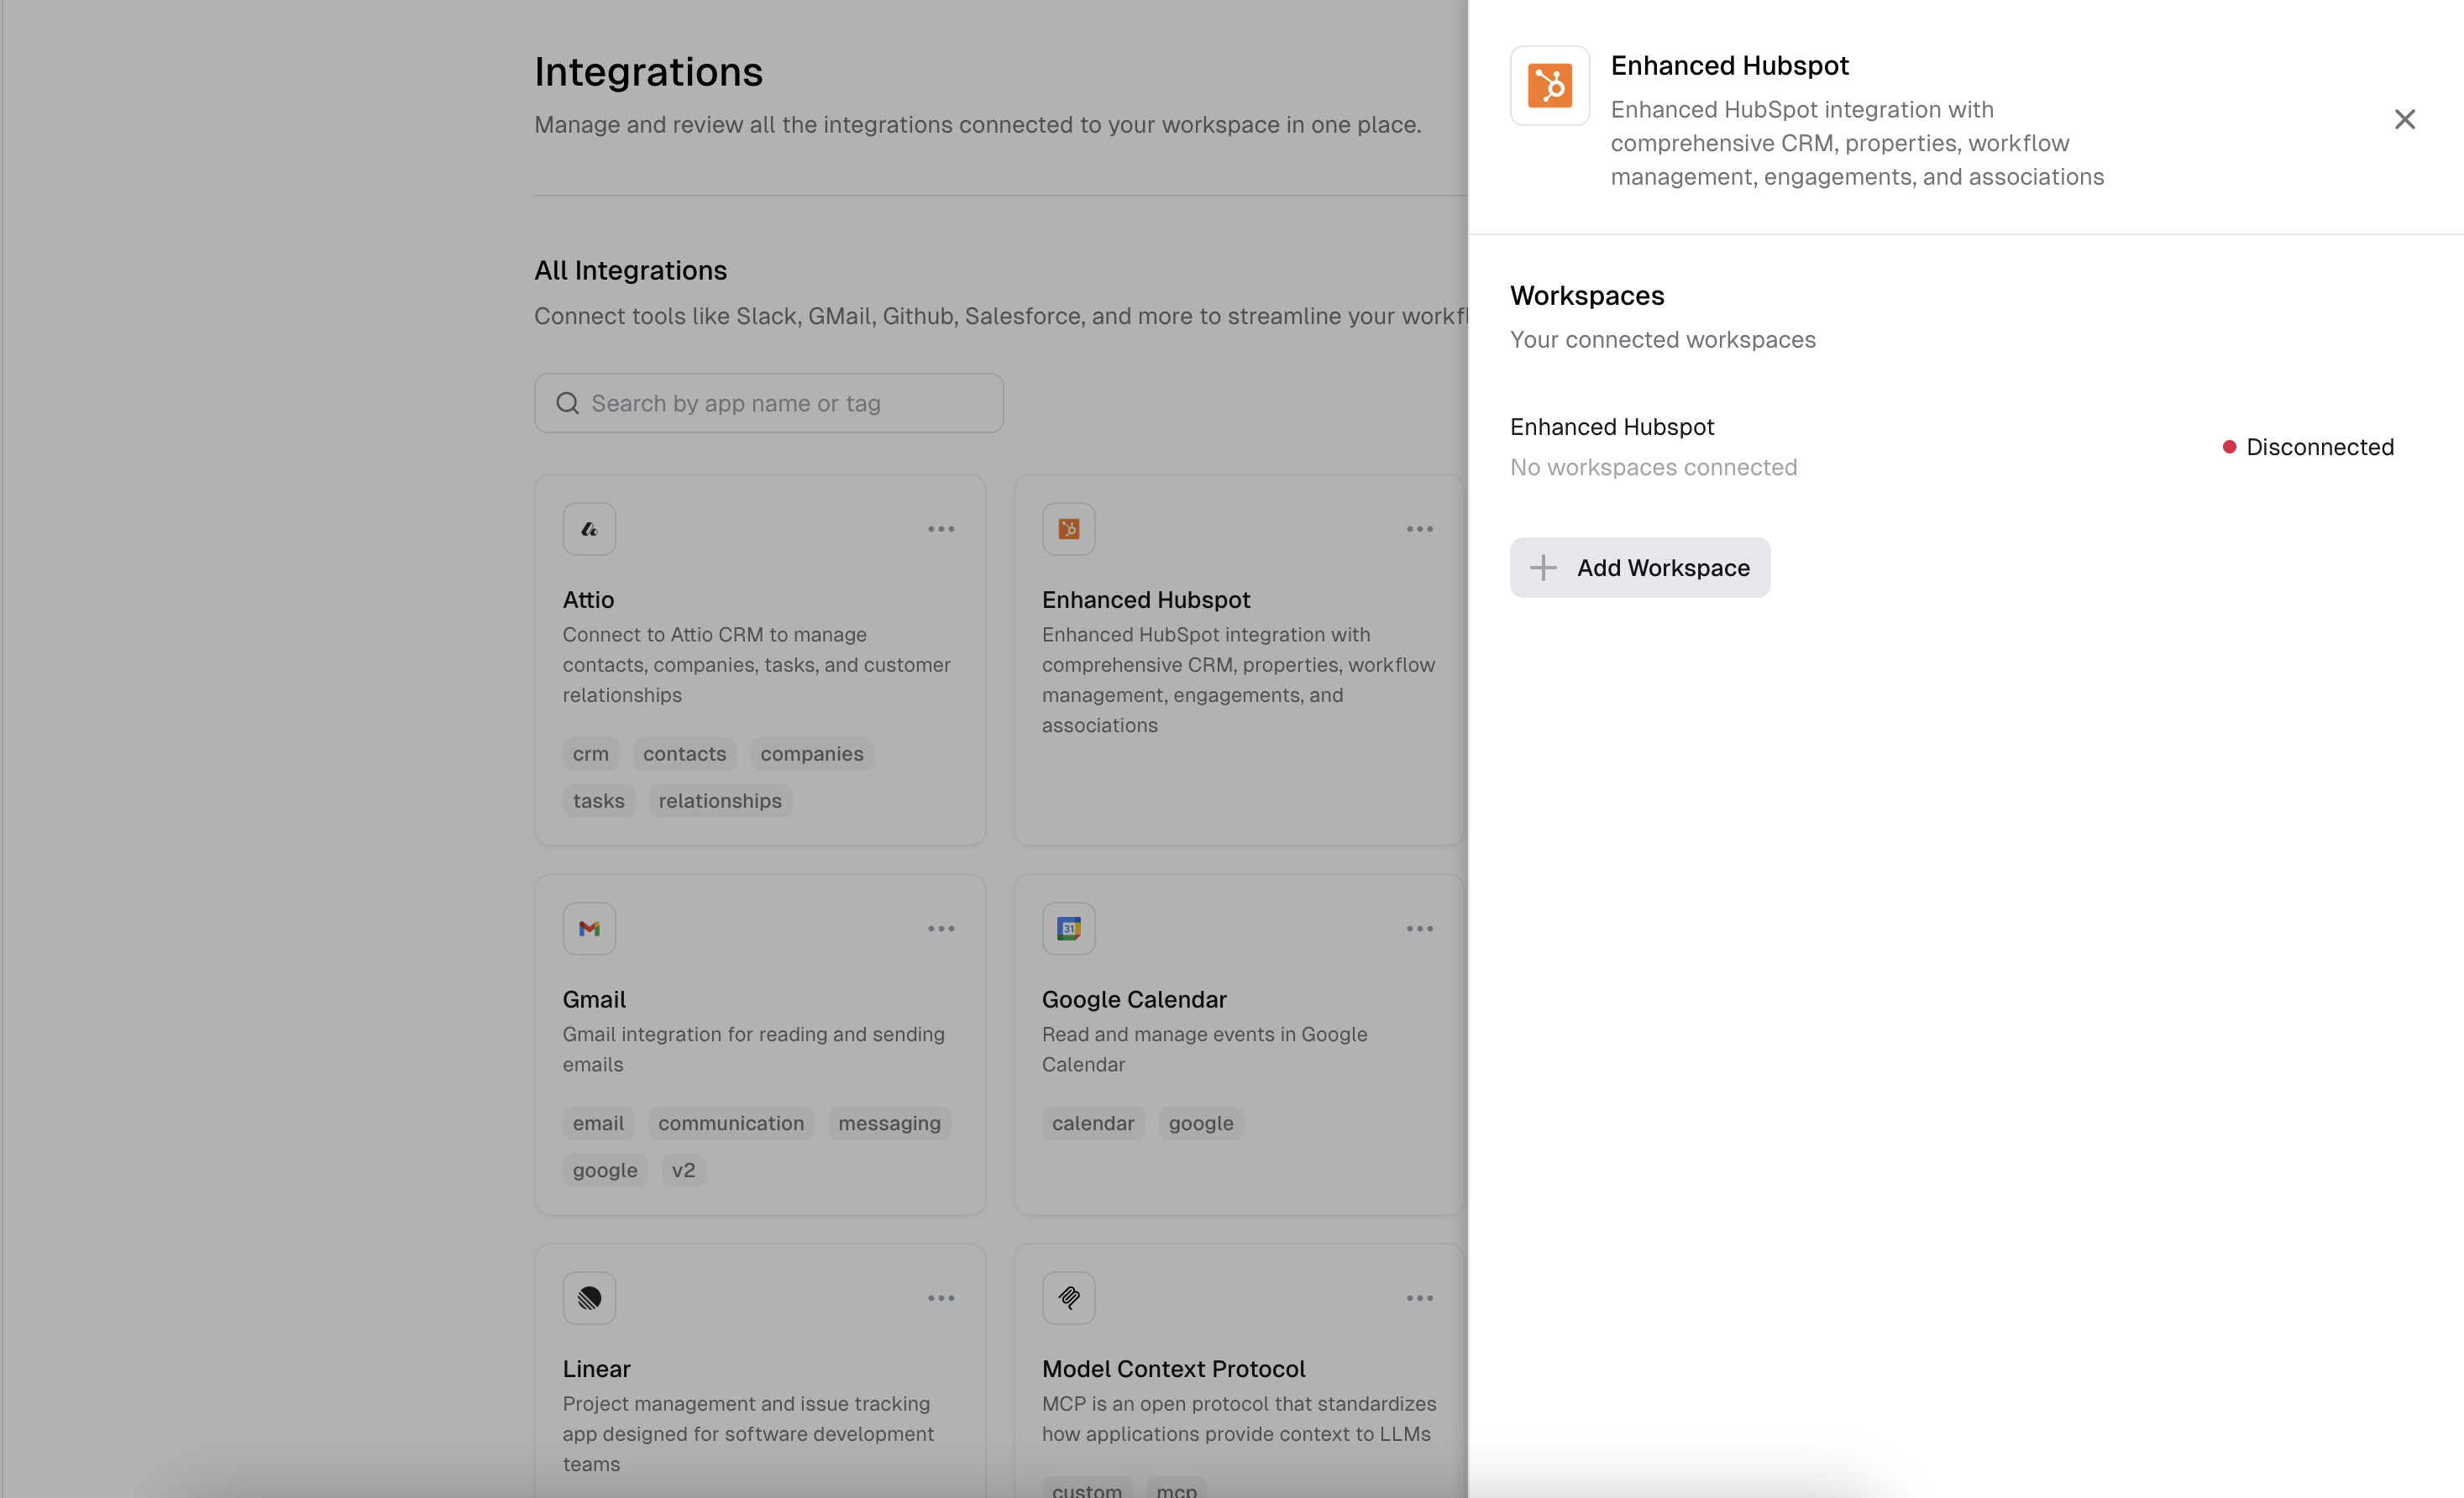2464x1498 pixels.
Task: Open Google Calendar card options menu
Action: coord(1419,929)
